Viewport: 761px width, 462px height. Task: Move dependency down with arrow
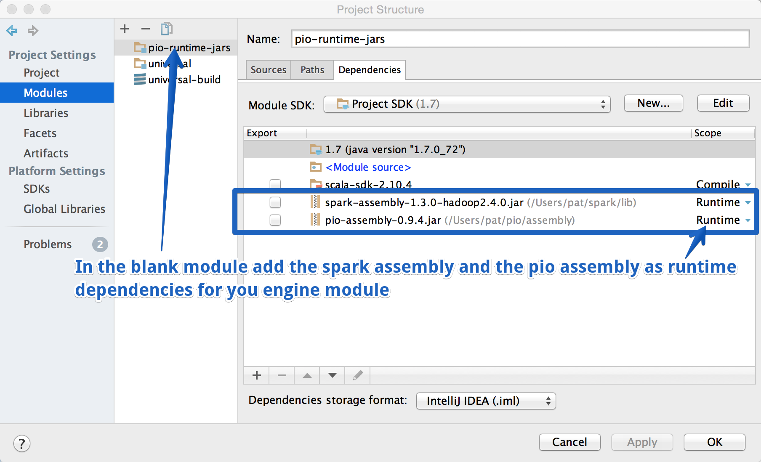(x=333, y=375)
